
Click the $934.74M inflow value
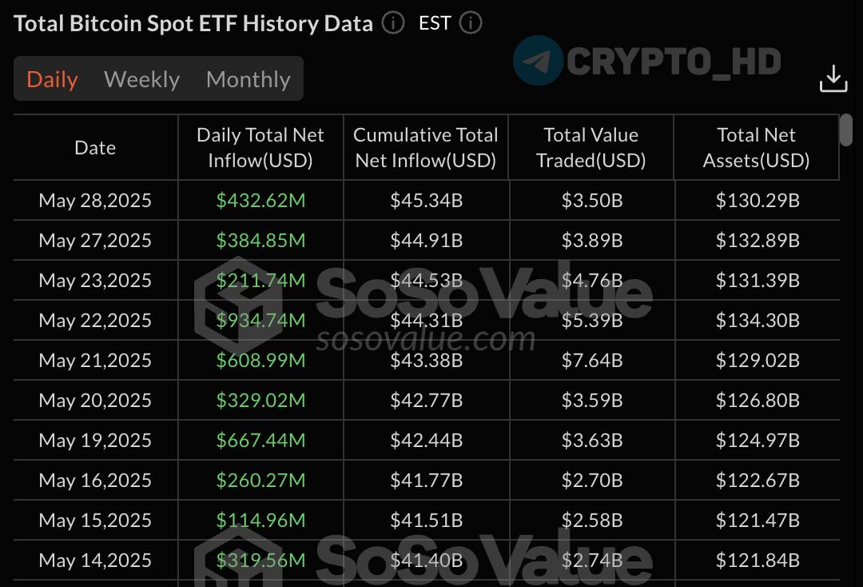tap(260, 320)
